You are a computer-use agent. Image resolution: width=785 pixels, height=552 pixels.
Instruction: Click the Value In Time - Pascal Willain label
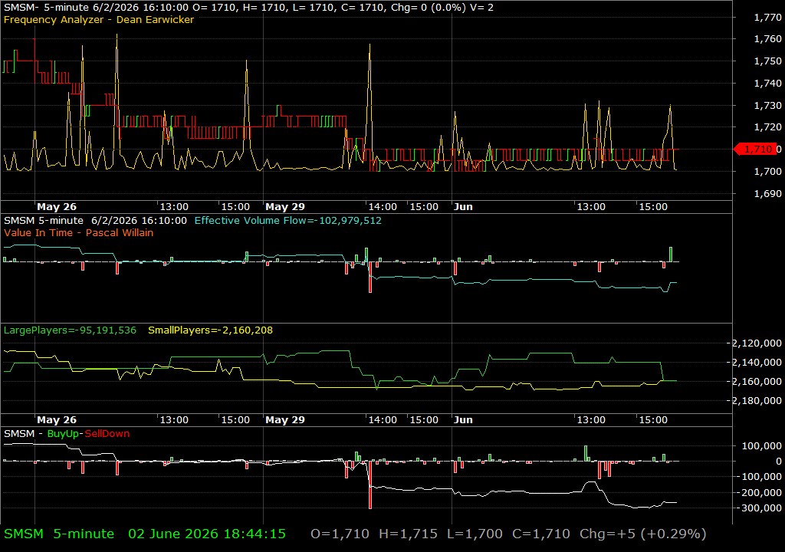[79, 232]
